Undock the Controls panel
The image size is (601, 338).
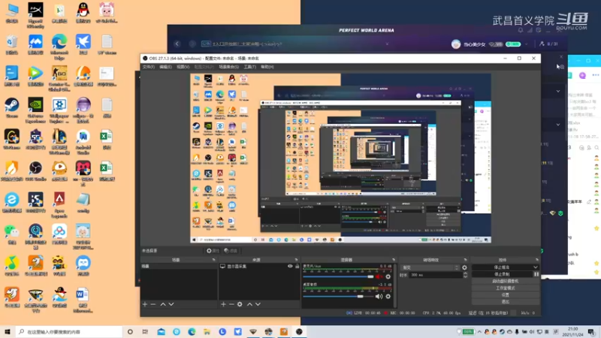click(x=536, y=260)
